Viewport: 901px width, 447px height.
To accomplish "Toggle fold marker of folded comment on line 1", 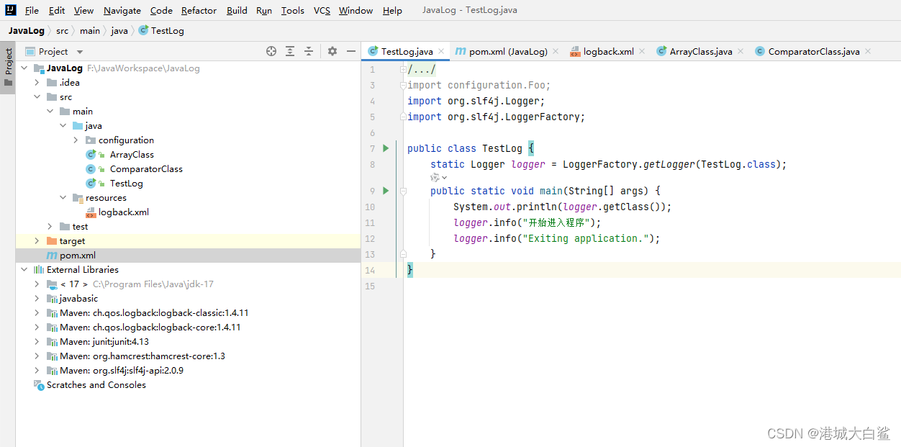I will tap(403, 70).
